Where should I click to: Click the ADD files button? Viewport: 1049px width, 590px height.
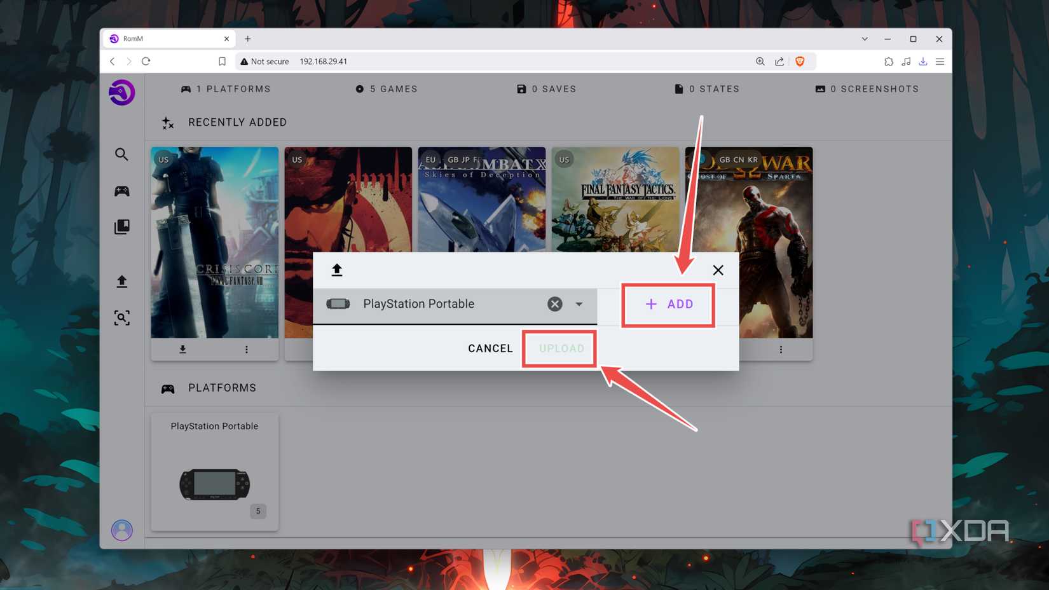point(668,305)
